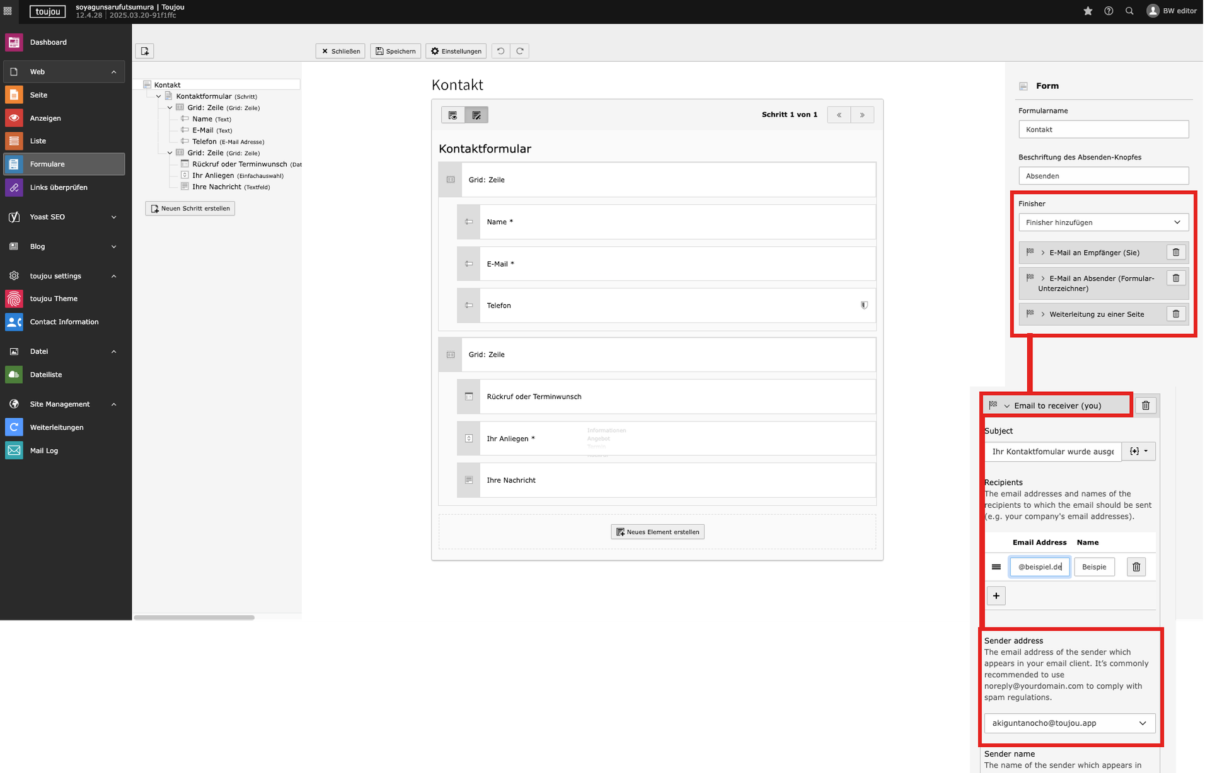Click the search magnifier in top bar

pyautogui.click(x=1129, y=11)
